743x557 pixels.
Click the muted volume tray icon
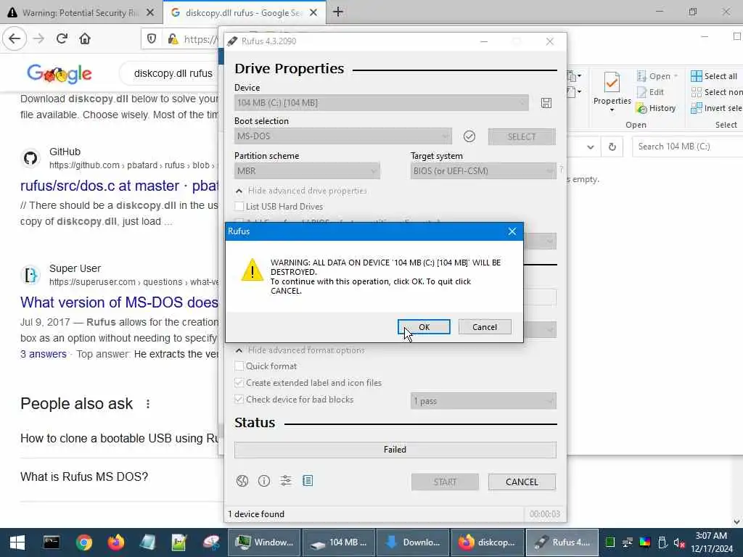click(x=679, y=542)
